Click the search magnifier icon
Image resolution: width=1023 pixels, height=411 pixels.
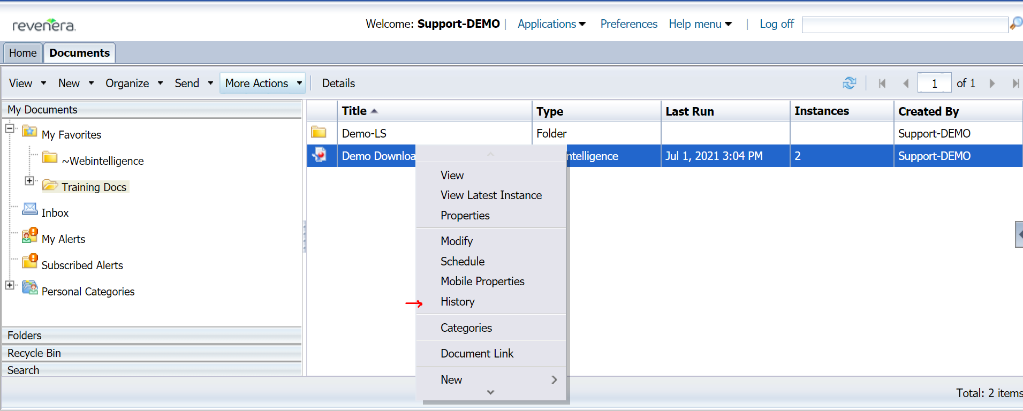point(1016,24)
